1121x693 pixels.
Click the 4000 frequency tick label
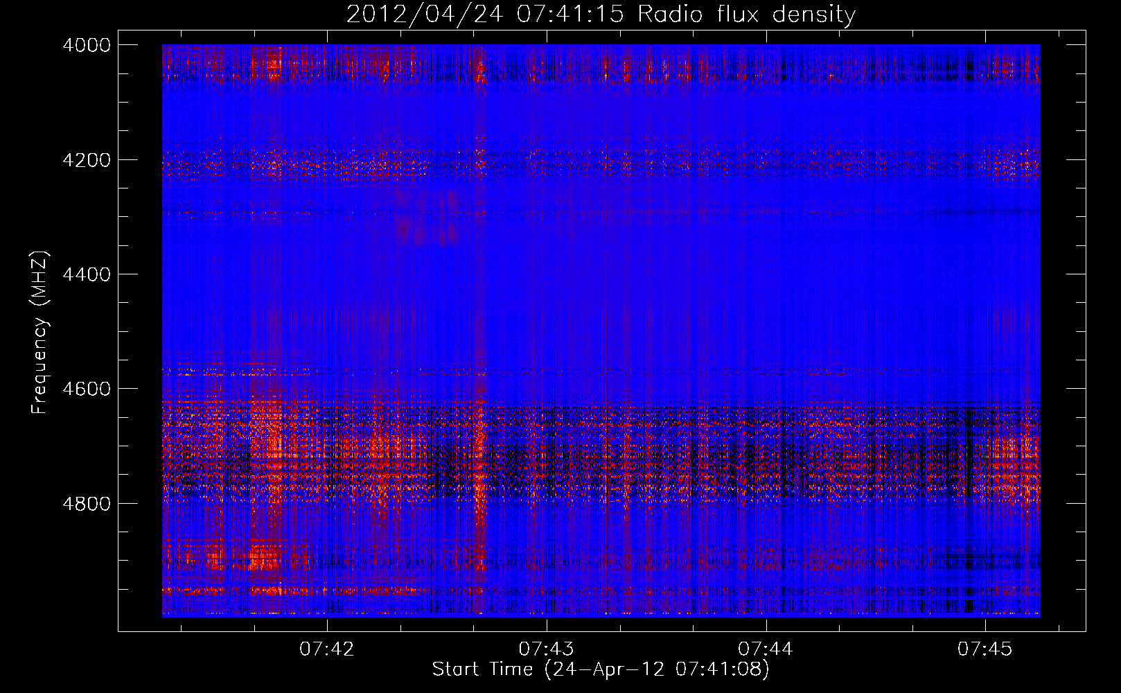(87, 45)
